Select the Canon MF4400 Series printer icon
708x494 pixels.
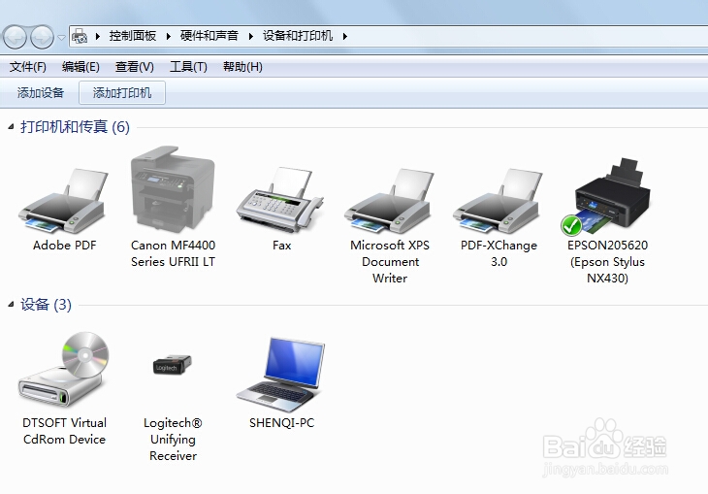pyautogui.click(x=173, y=189)
